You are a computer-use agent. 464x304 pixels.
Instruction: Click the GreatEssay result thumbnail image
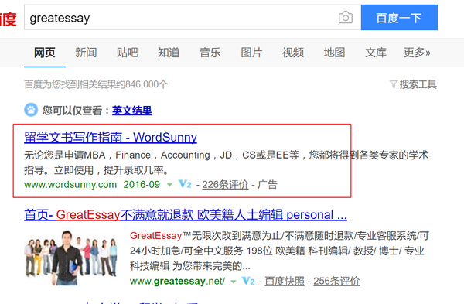click(70, 258)
